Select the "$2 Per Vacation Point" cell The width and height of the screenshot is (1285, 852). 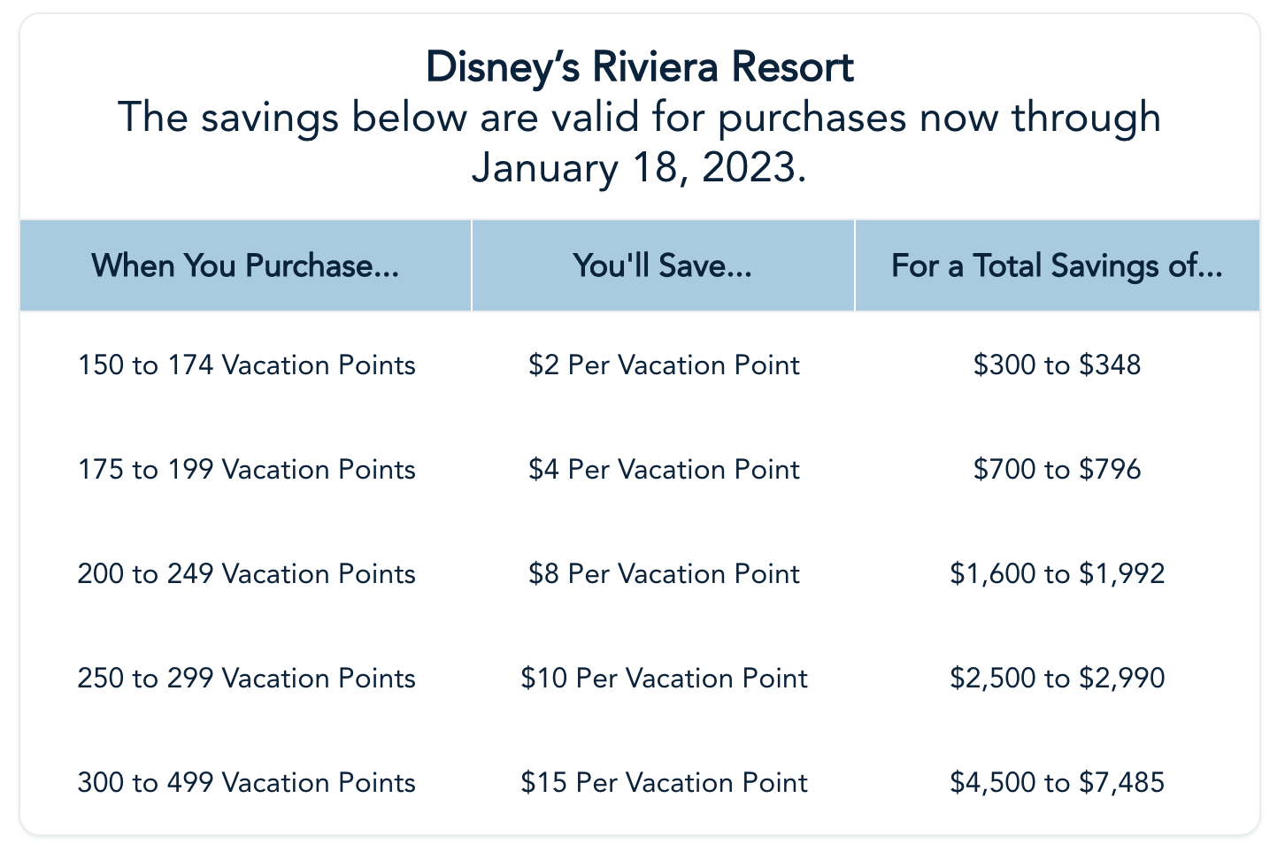(x=664, y=365)
